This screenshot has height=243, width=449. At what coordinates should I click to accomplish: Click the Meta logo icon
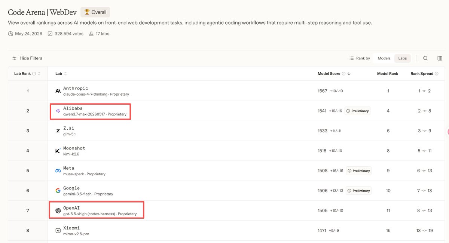58,171
